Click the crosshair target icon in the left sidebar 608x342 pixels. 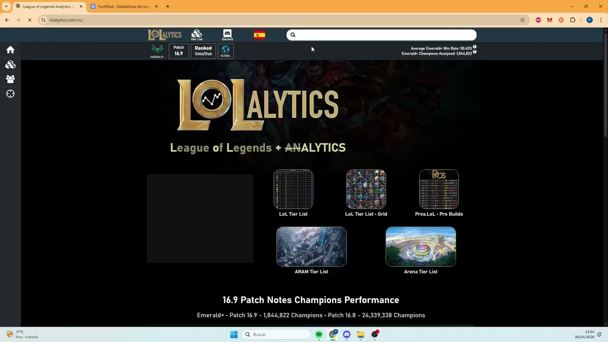(10, 94)
